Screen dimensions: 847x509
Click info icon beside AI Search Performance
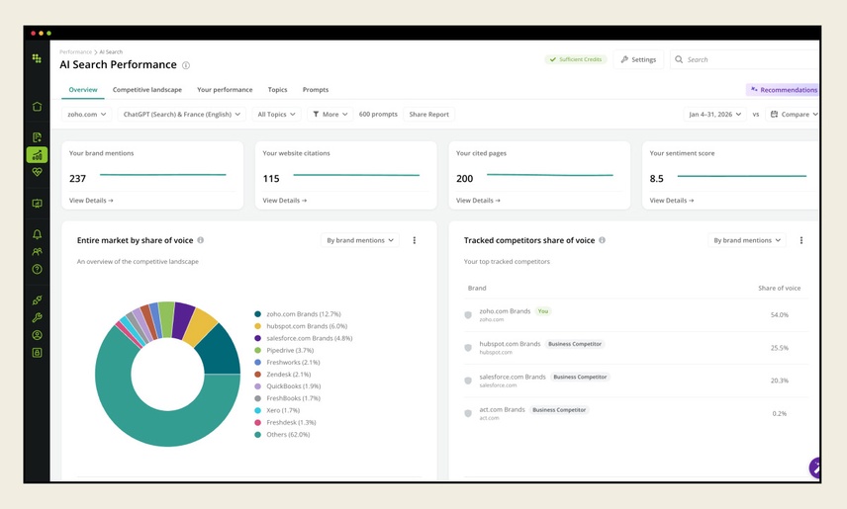point(186,65)
